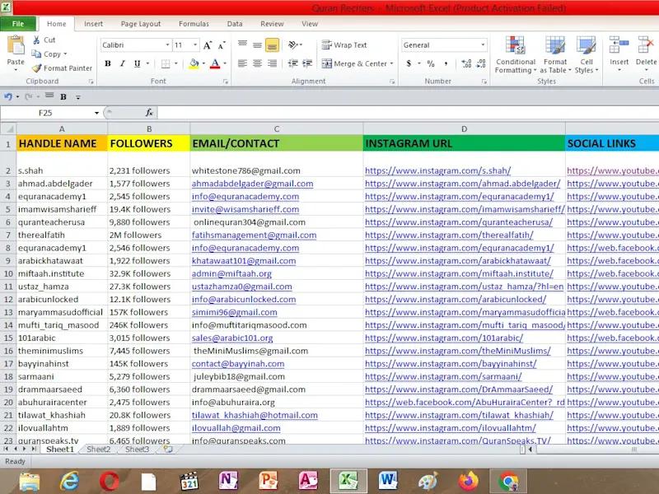
Task: Open the Calibri font name dropdown
Action: (x=167, y=45)
